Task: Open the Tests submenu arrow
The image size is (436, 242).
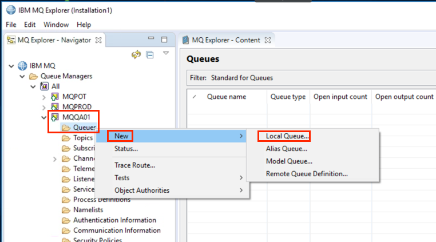Action: 241,178
